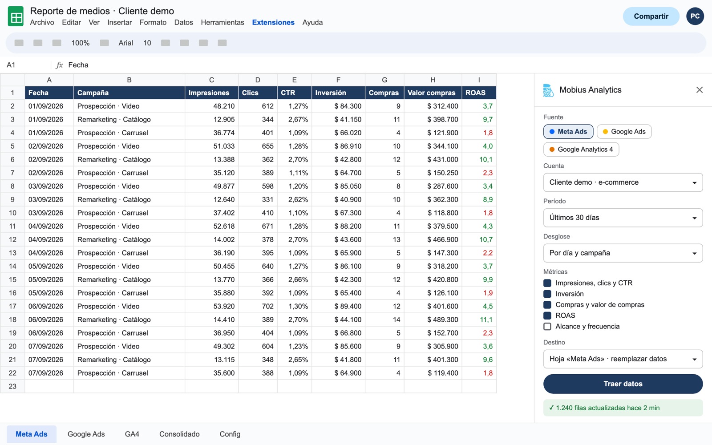Open the PC account avatar
This screenshot has height=445, width=712.
coord(695,16)
